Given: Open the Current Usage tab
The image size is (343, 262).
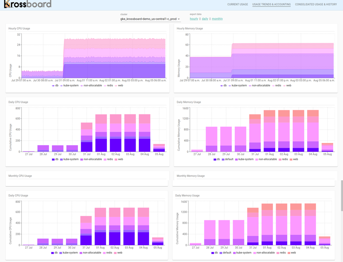Looking at the screenshot, I should coord(237,5).
